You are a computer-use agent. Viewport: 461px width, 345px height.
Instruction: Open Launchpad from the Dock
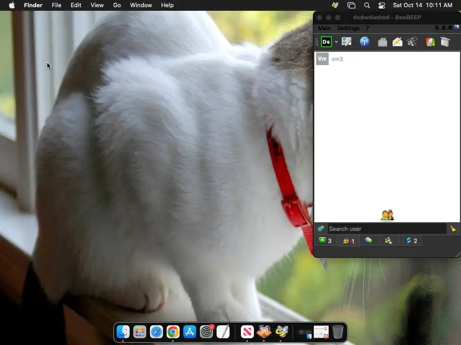point(140,332)
